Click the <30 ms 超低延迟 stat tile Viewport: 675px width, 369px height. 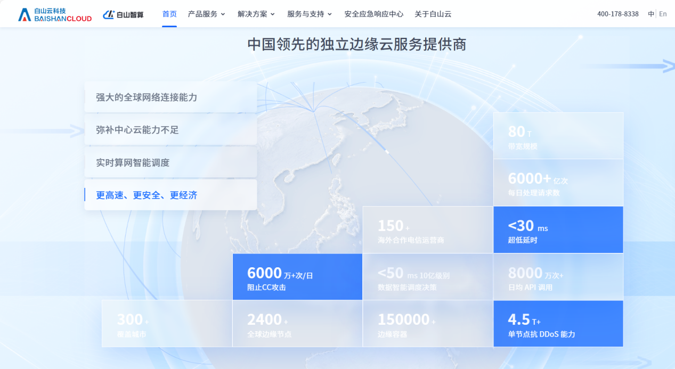pyautogui.click(x=558, y=229)
